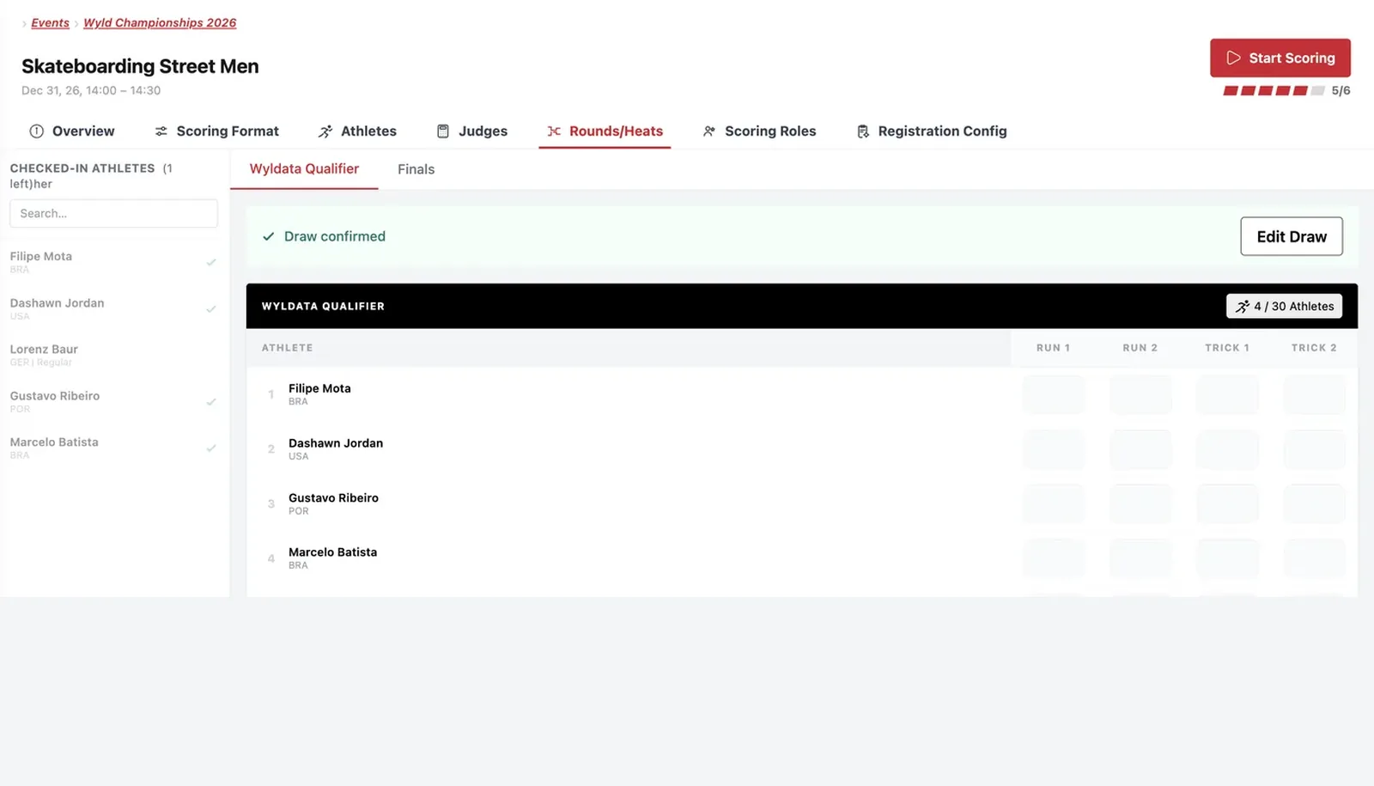Open the Scoring Roles tab
Viewport: 1374px width, 786px height.
(x=759, y=131)
